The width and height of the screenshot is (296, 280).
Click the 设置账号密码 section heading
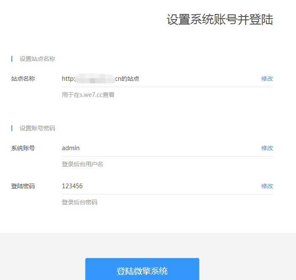tap(38, 128)
